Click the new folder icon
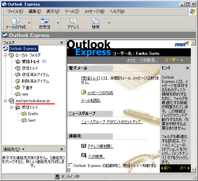The width and height of the screenshot is (198, 181). click(x=18, y=94)
